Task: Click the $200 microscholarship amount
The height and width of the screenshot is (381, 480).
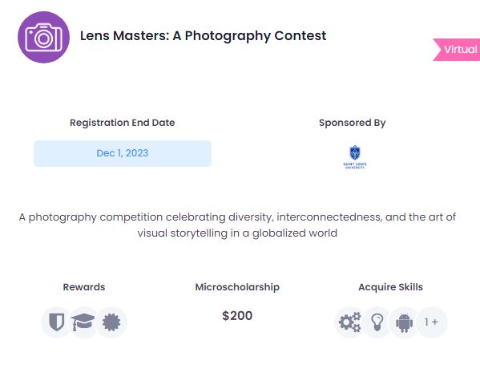Action: coord(237,316)
